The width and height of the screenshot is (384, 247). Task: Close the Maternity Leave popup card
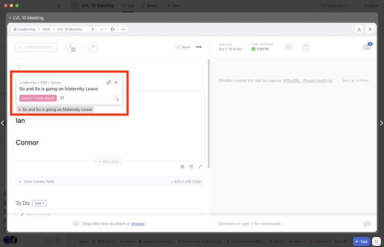click(116, 83)
